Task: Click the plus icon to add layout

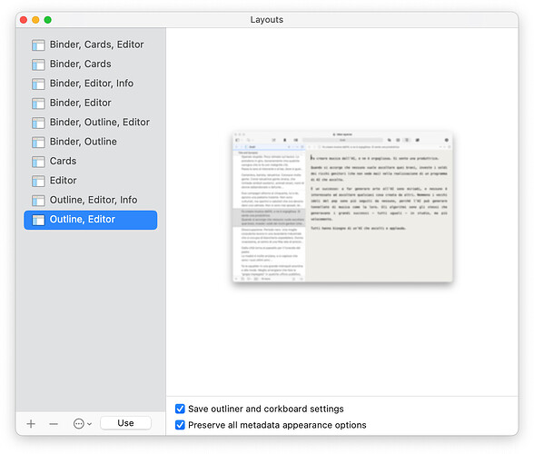Action: click(x=31, y=424)
